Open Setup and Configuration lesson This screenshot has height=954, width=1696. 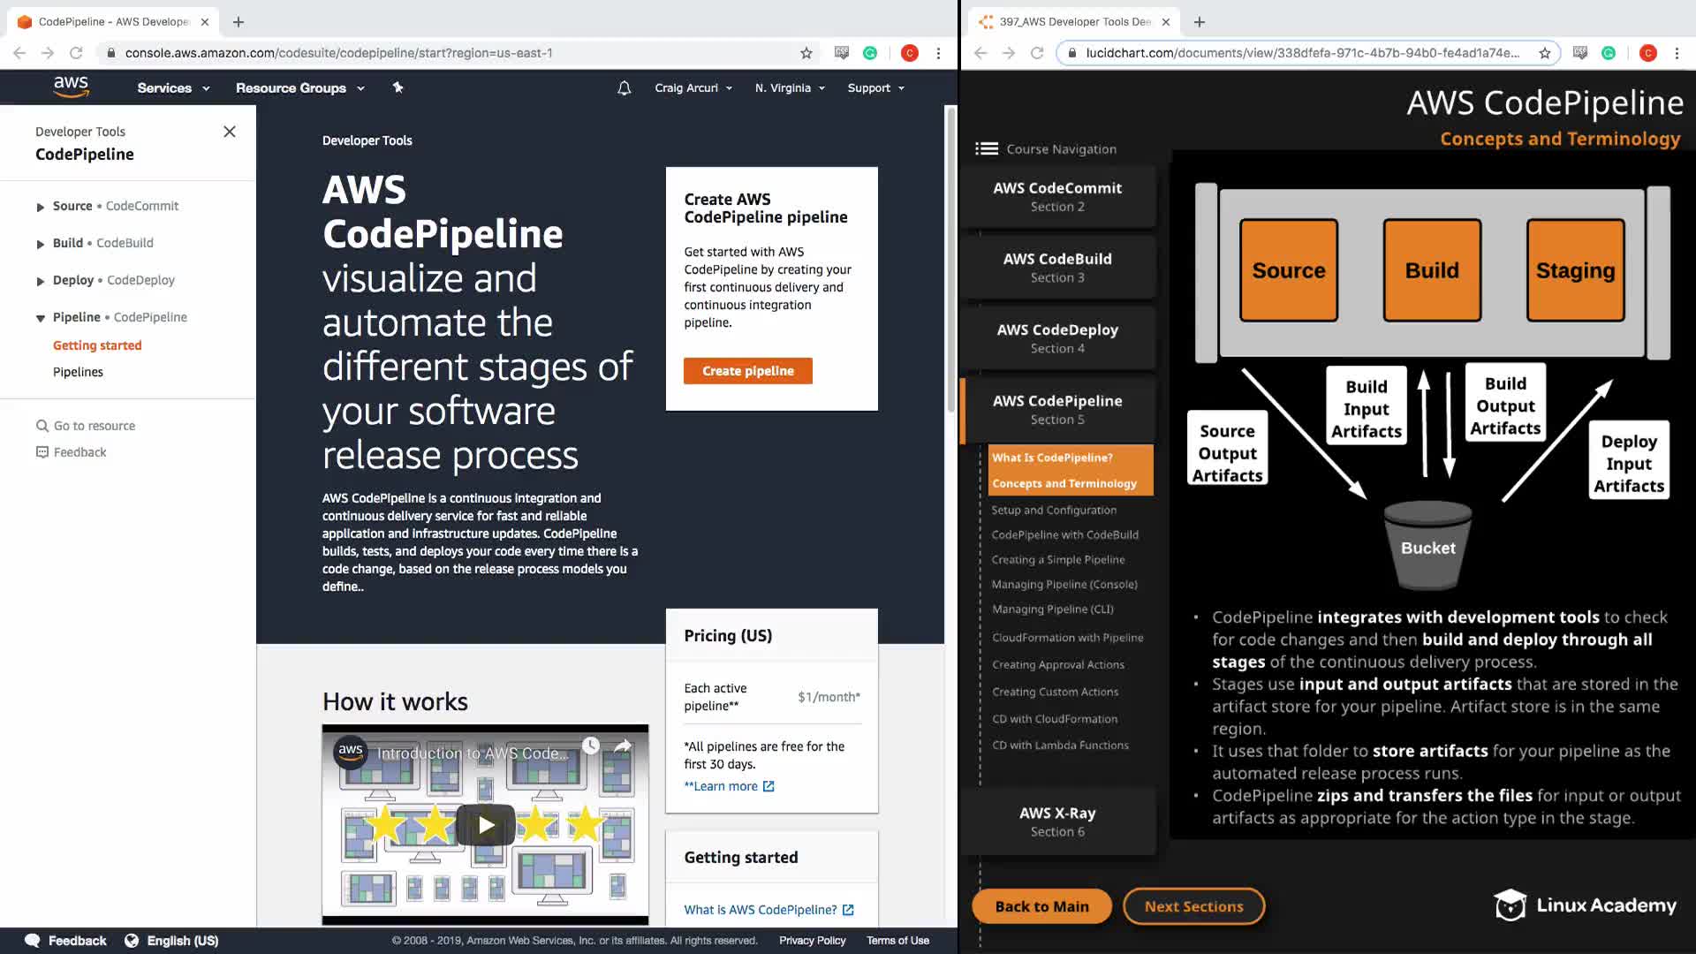1053,510
